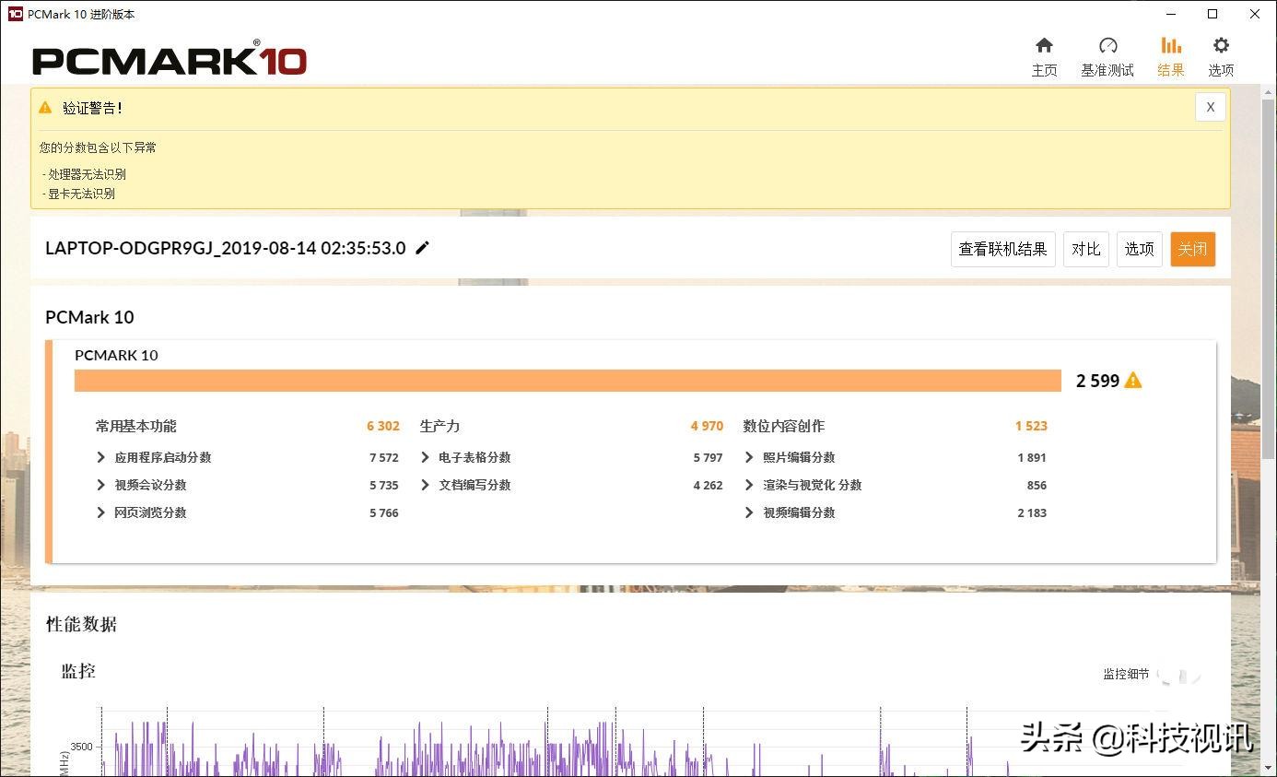Click the 常用基本功能 score 6 302
Viewport: 1277px width, 777px height.
383,426
